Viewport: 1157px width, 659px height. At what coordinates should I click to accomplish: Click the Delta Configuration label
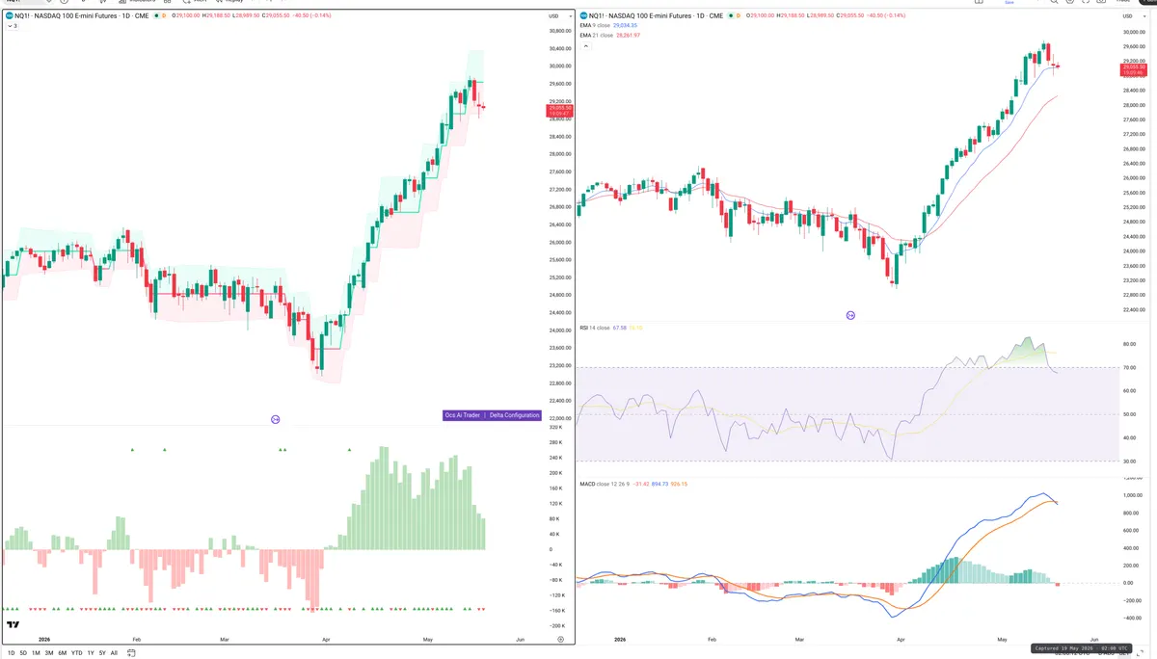pyautogui.click(x=514, y=415)
